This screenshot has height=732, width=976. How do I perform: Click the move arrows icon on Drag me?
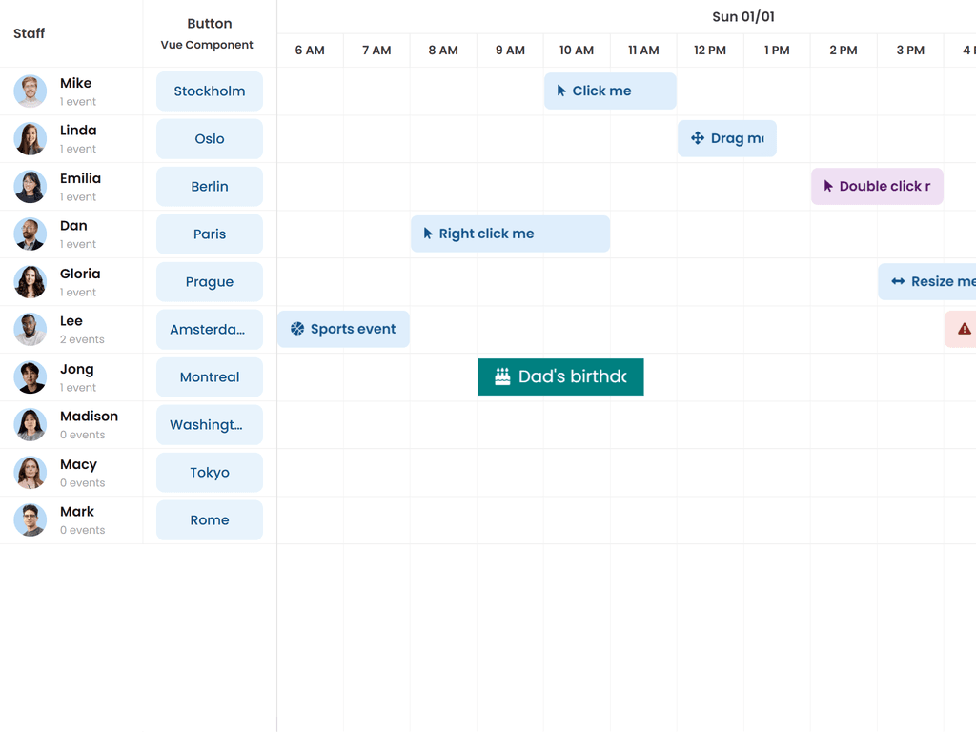(698, 139)
